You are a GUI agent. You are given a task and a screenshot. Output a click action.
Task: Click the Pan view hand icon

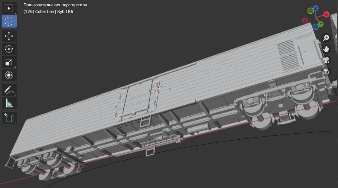coord(326,49)
